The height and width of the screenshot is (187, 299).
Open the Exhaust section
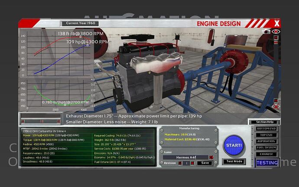pos(266,154)
